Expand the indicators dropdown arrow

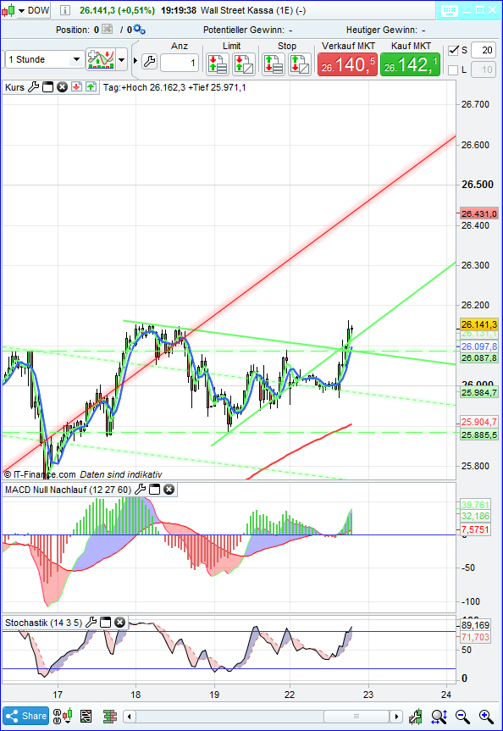pyautogui.click(x=122, y=60)
